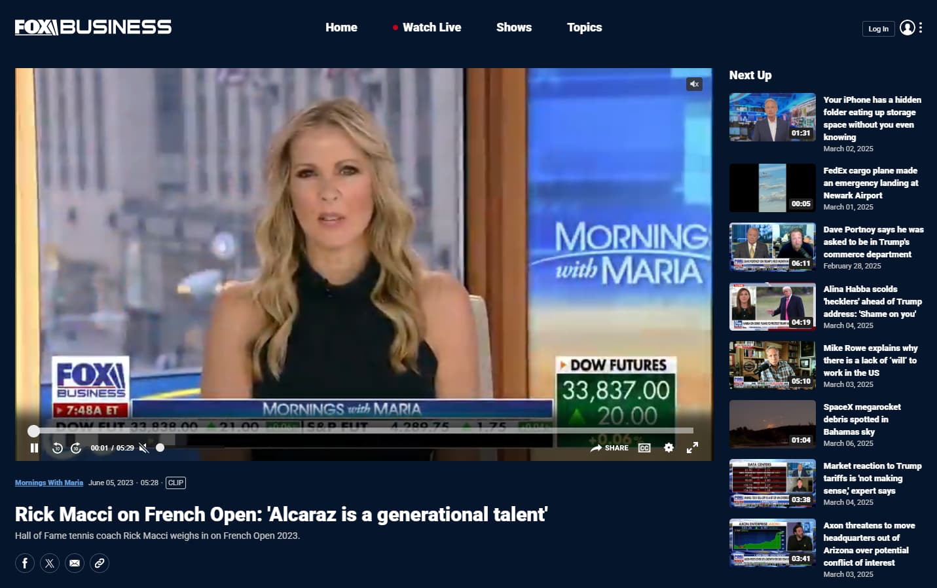
Task: Click the muted speaker badge on video corner
Action: pos(695,84)
